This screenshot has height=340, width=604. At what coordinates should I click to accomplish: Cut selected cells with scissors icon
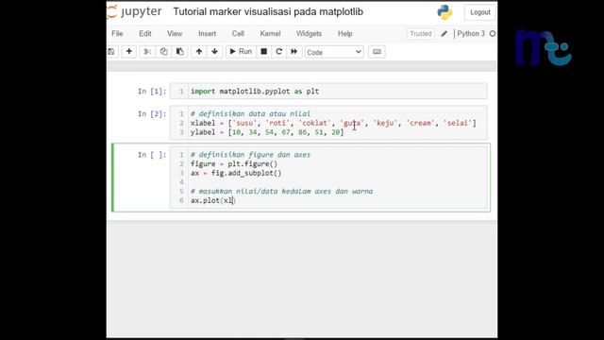coord(147,52)
